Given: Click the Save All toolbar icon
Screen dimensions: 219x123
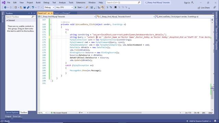Looking at the screenshot, I should [28, 8].
